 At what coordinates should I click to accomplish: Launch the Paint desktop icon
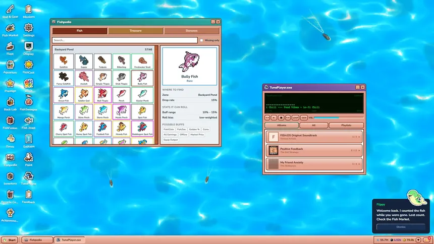pyautogui.click(x=28, y=160)
